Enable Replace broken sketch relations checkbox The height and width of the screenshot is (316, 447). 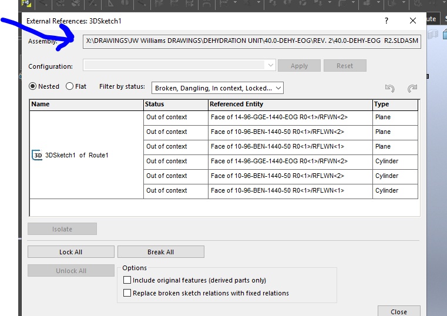click(127, 293)
